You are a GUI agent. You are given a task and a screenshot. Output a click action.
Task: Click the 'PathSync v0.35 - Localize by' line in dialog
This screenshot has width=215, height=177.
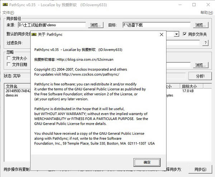coord(78,50)
